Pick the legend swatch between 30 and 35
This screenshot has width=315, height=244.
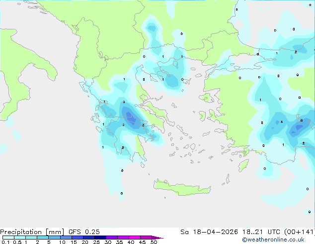pos(111,238)
